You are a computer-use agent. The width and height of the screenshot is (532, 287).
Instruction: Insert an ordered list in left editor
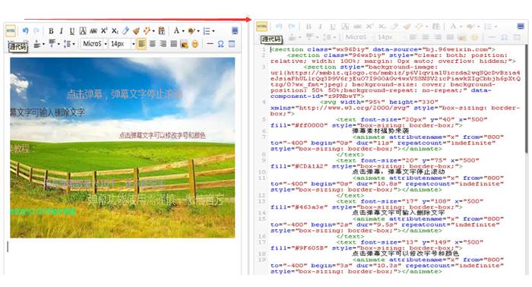click(207, 31)
